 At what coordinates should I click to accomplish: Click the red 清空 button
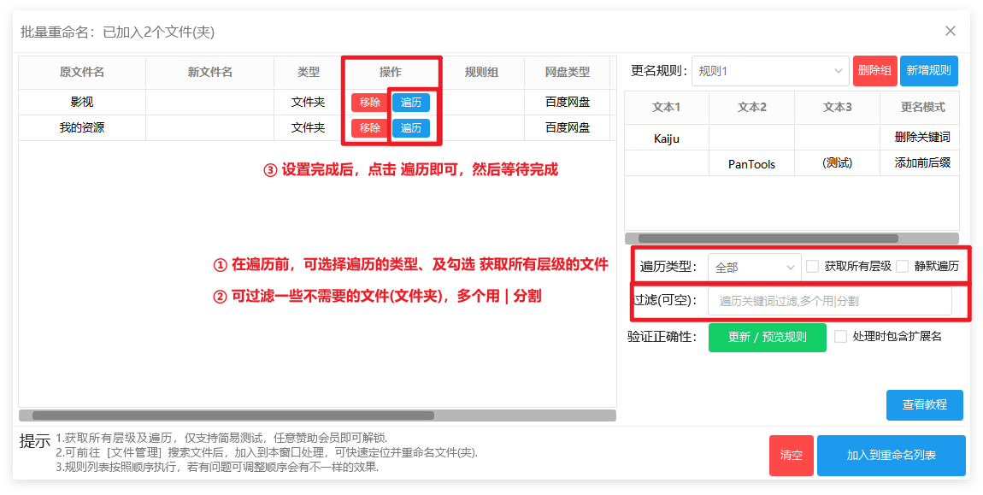click(791, 456)
